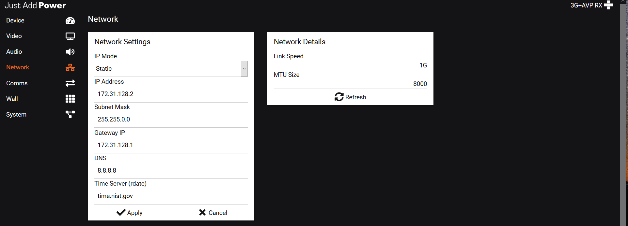This screenshot has height=226, width=628.
Task: Click the Refresh network details button
Action: coord(350,97)
